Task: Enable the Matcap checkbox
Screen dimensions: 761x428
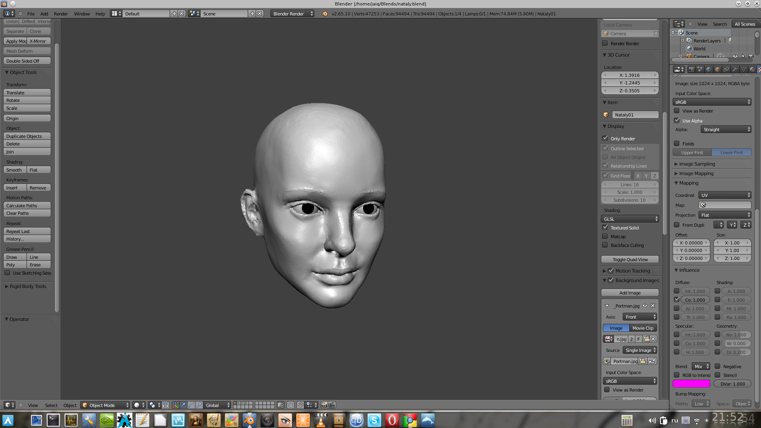Action: [x=605, y=237]
